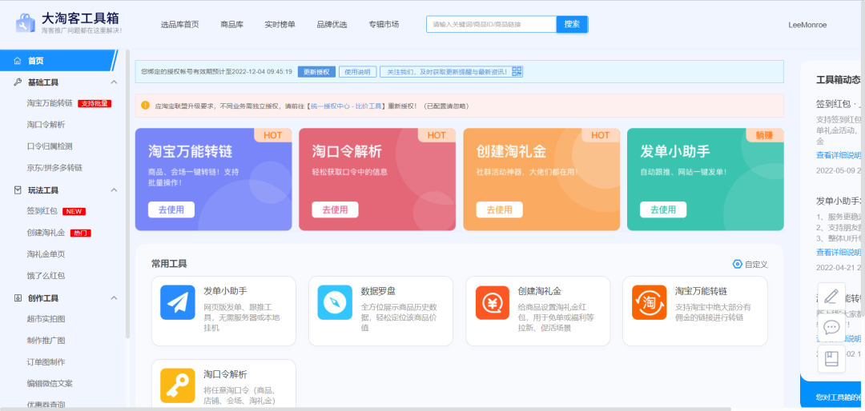Click 去使用 on 发单小助手 card
Image resolution: width=865 pixels, height=411 pixels.
663,209
